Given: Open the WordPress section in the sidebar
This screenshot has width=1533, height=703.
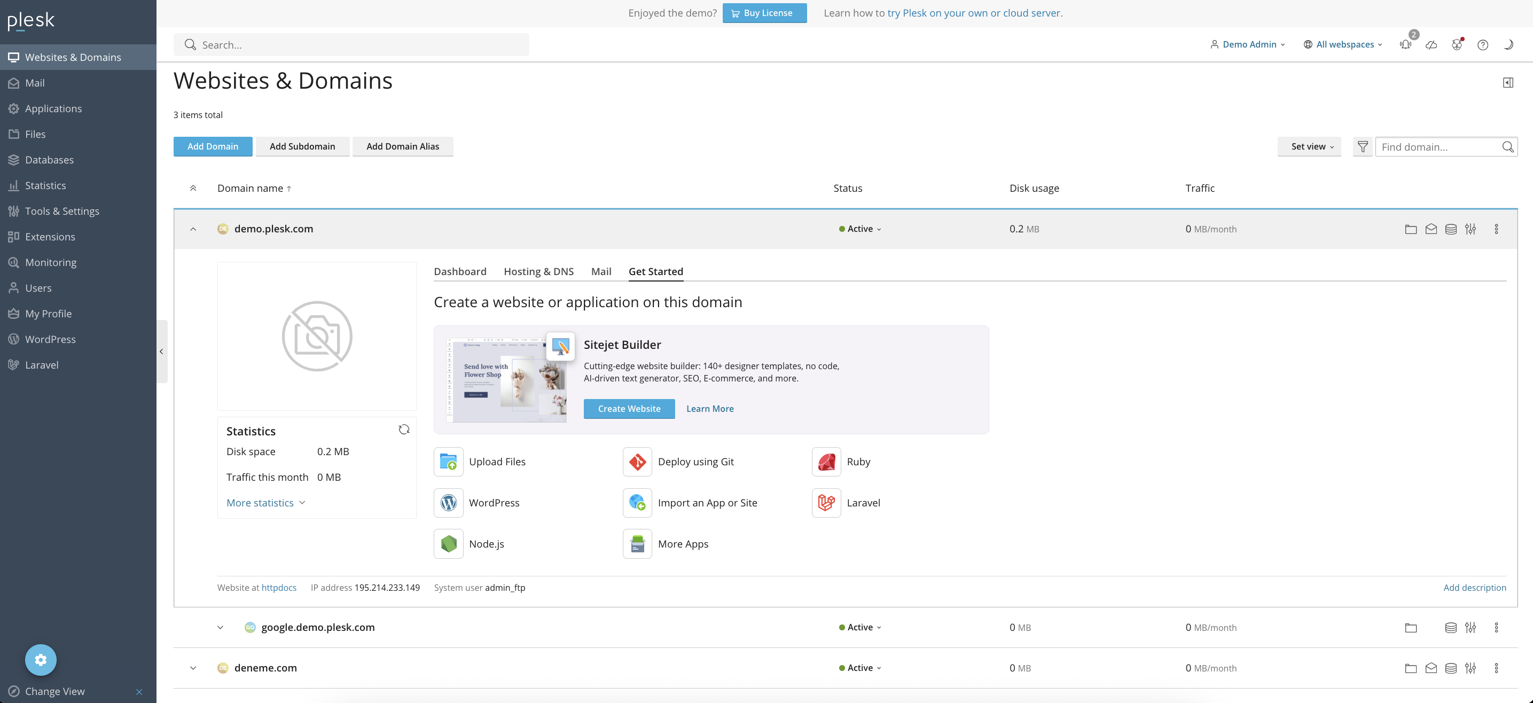Looking at the screenshot, I should click(x=50, y=339).
